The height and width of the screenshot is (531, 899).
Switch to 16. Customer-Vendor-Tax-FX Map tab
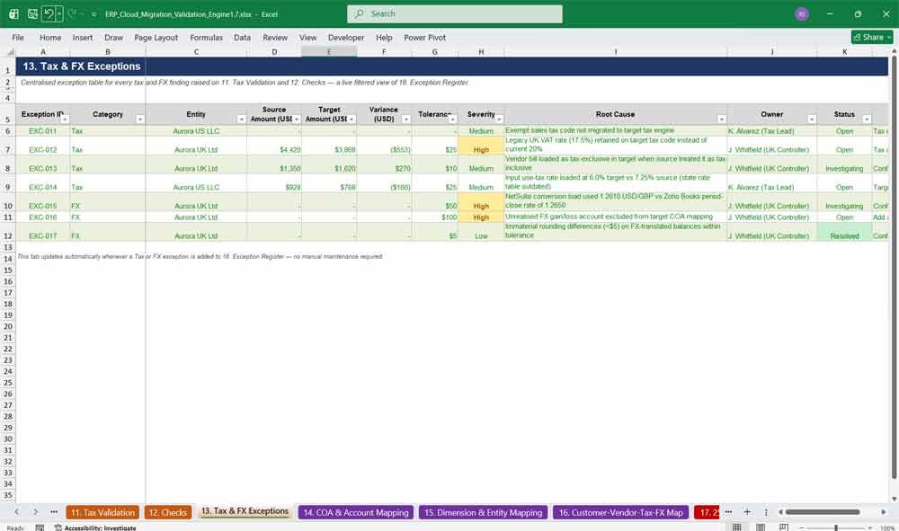tap(621, 512)
